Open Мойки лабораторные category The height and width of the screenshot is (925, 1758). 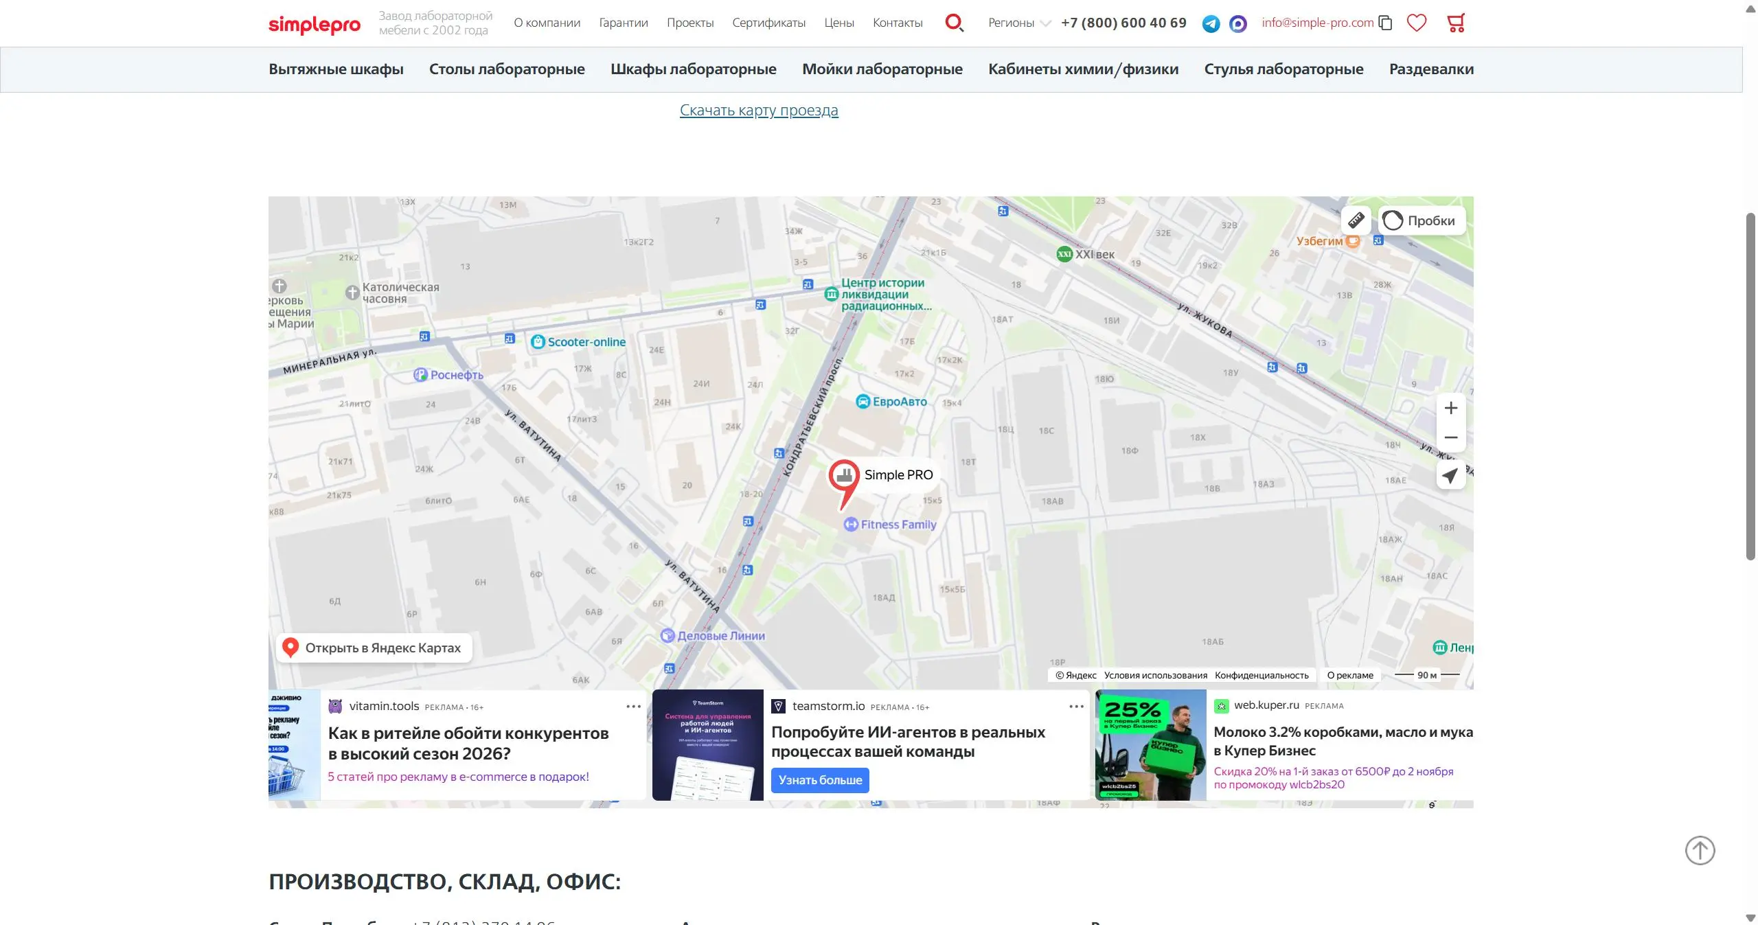pos(882,69)
